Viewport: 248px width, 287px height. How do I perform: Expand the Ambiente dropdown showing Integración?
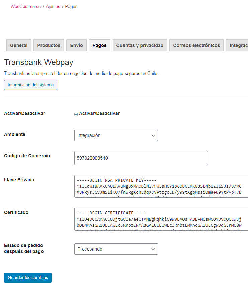(116, 136)
